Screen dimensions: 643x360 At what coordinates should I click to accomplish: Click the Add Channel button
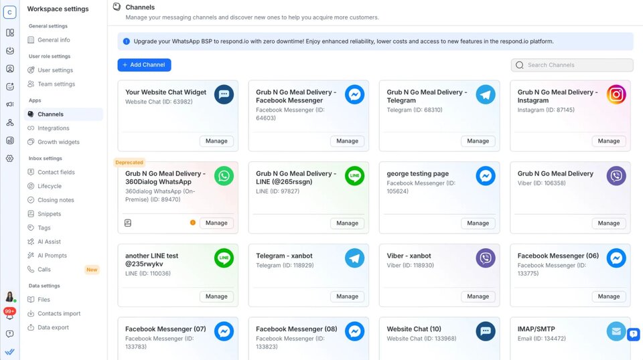coord(145,65)
